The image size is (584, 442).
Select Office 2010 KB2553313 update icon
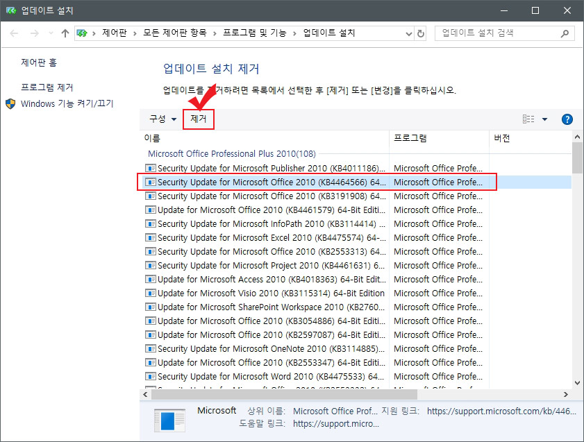tap(151, 251)
